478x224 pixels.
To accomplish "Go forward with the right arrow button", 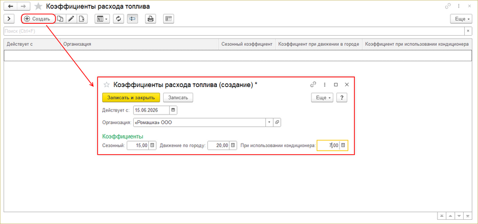I will click(x=23, y=7).
